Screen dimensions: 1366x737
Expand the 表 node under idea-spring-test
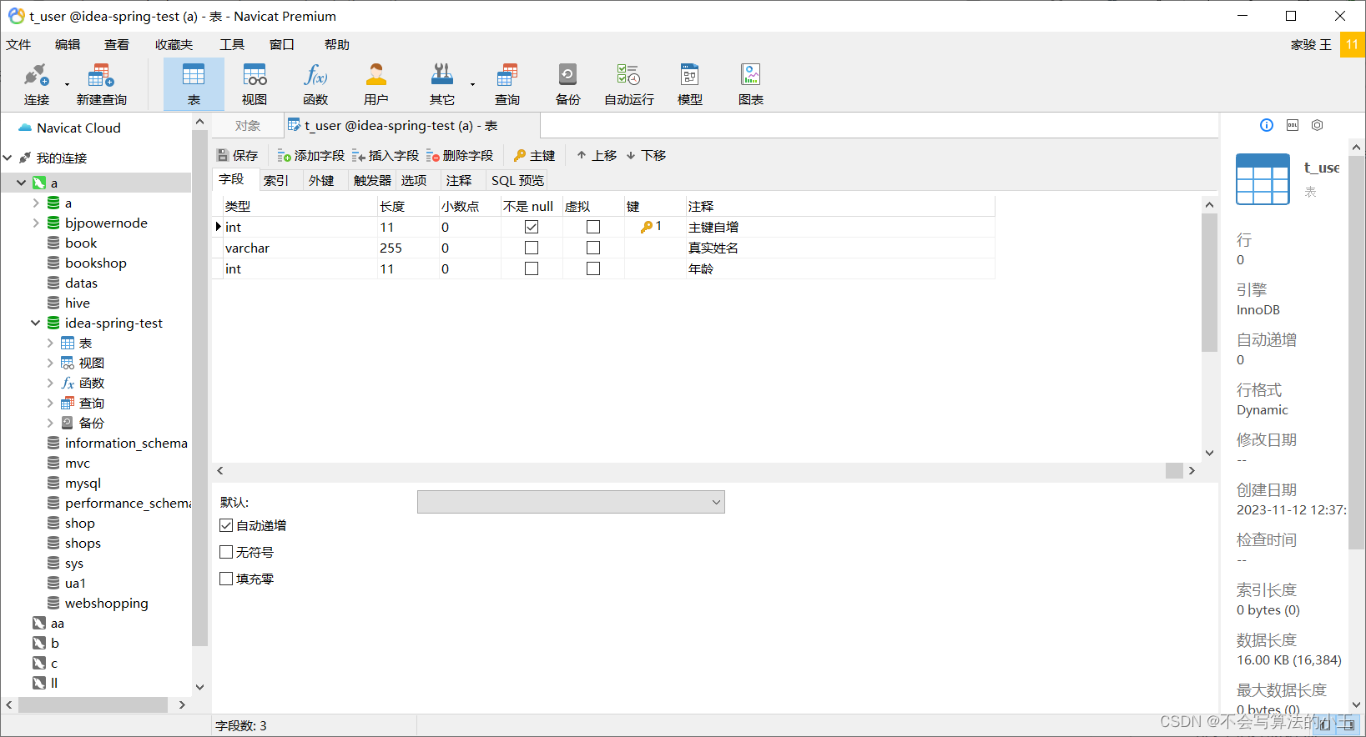(50, 343)
